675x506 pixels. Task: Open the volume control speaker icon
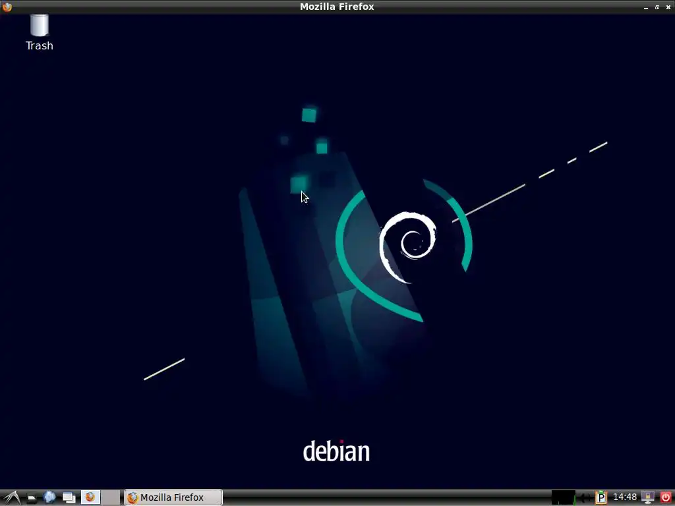pos(584,498)
